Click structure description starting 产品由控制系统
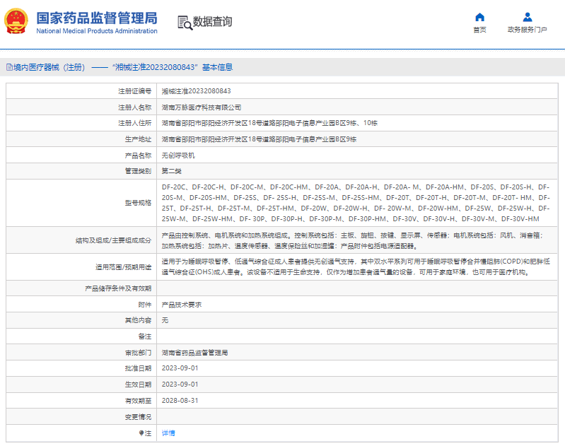Viewport: 565px width, 446px height. [352, 240]
